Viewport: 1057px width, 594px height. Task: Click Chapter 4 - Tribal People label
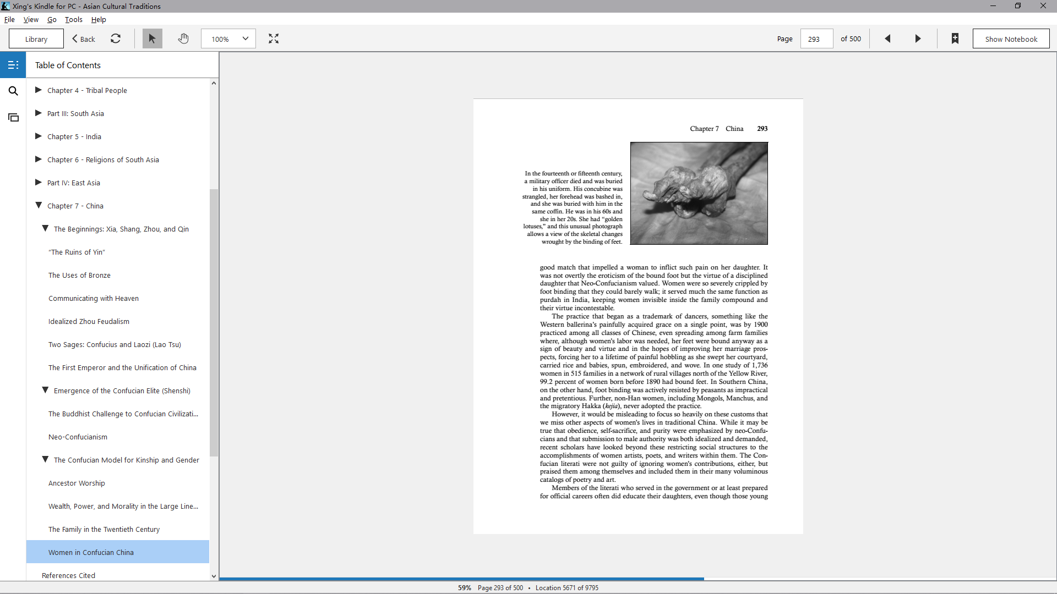click(x=87, y=90)
